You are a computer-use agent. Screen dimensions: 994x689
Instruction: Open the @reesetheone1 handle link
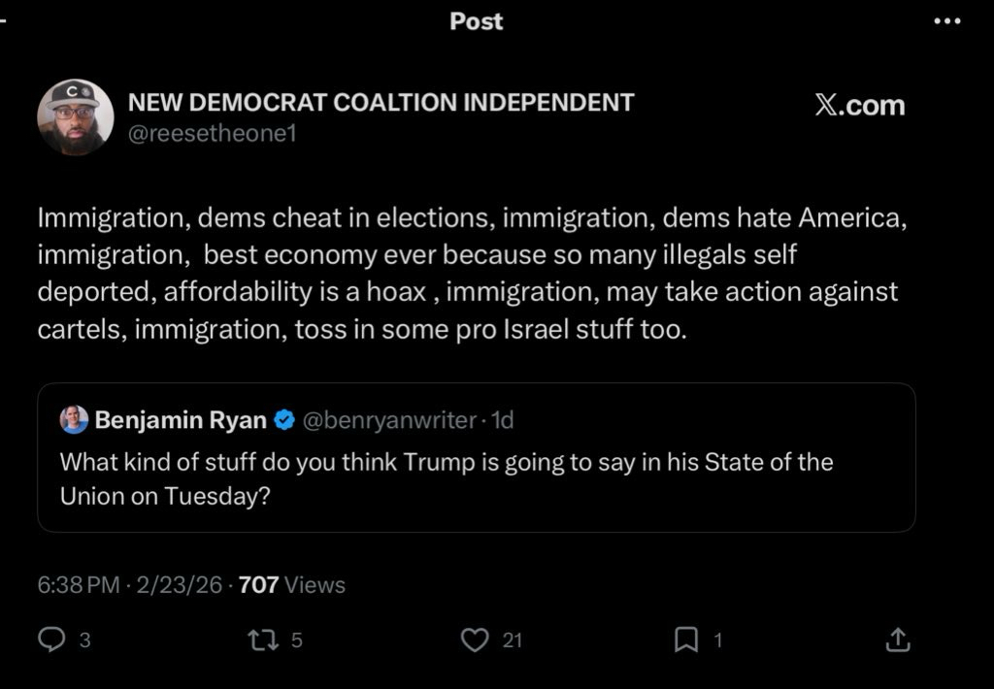tap(212, 133)
